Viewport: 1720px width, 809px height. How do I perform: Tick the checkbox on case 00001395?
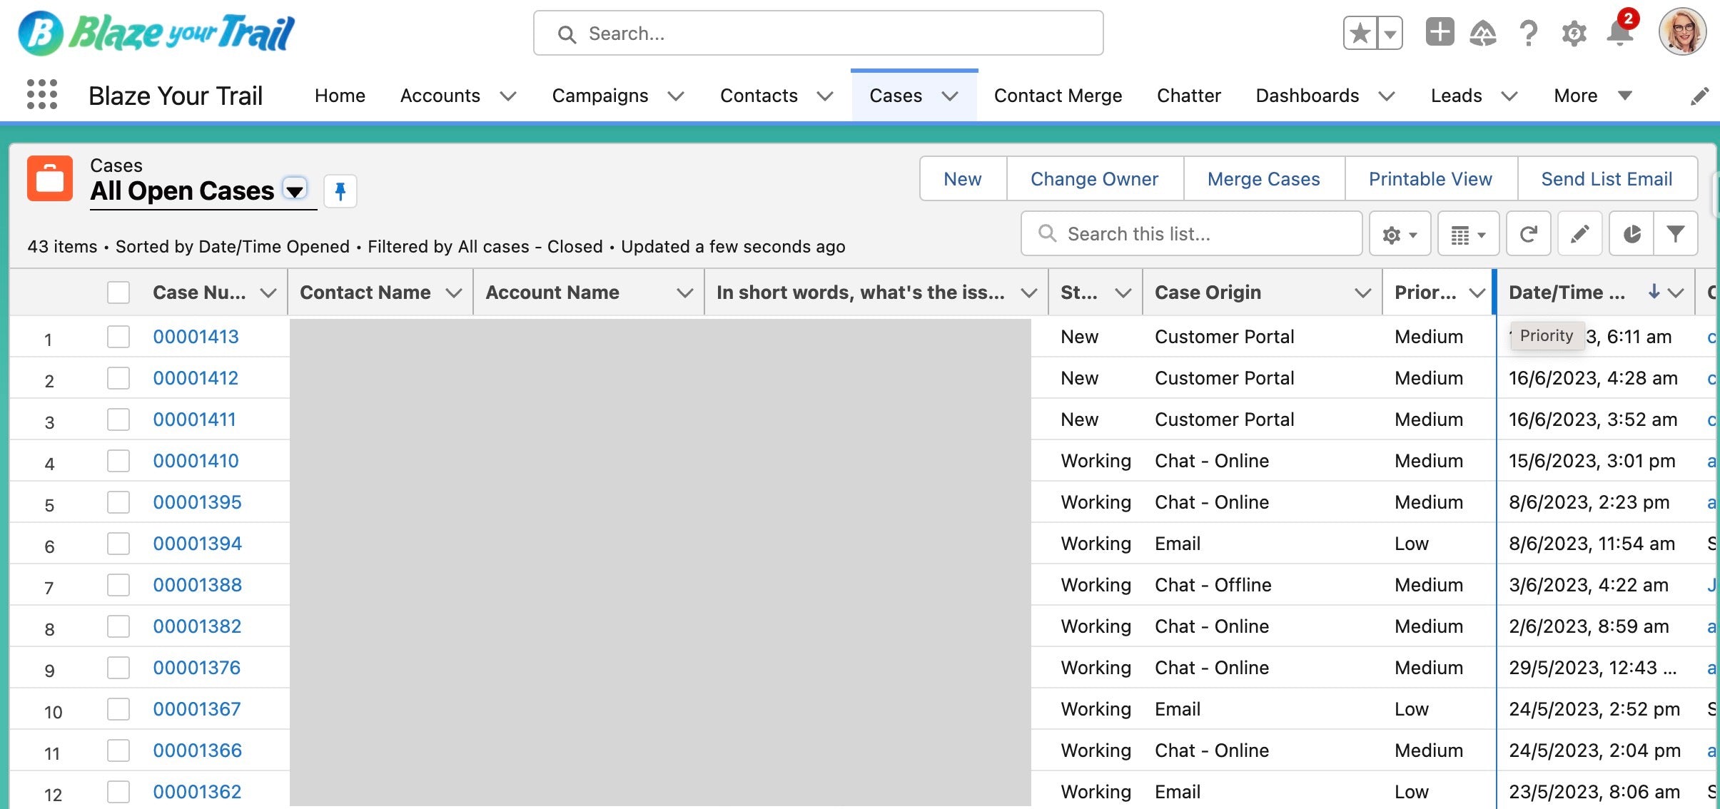[x=118, y=502]
